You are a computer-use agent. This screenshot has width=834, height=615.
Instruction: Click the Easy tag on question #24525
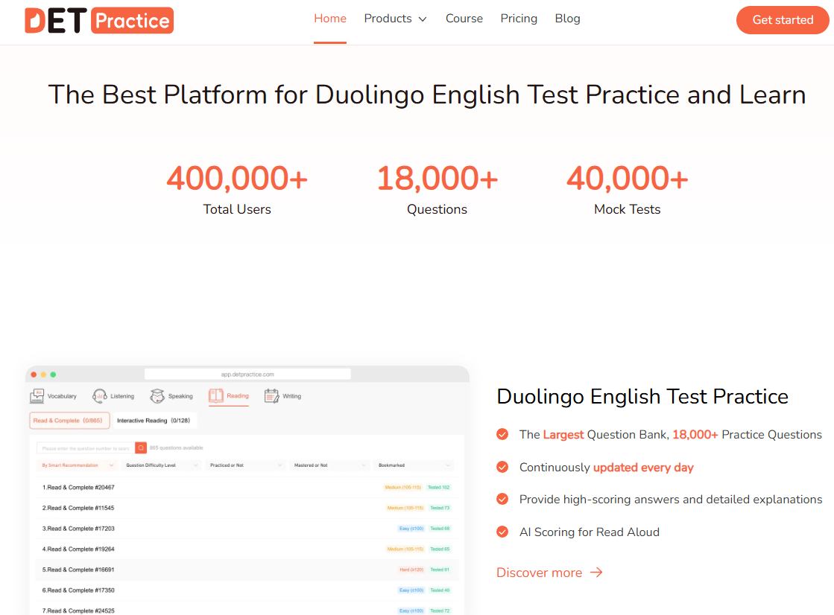[411, 611]
